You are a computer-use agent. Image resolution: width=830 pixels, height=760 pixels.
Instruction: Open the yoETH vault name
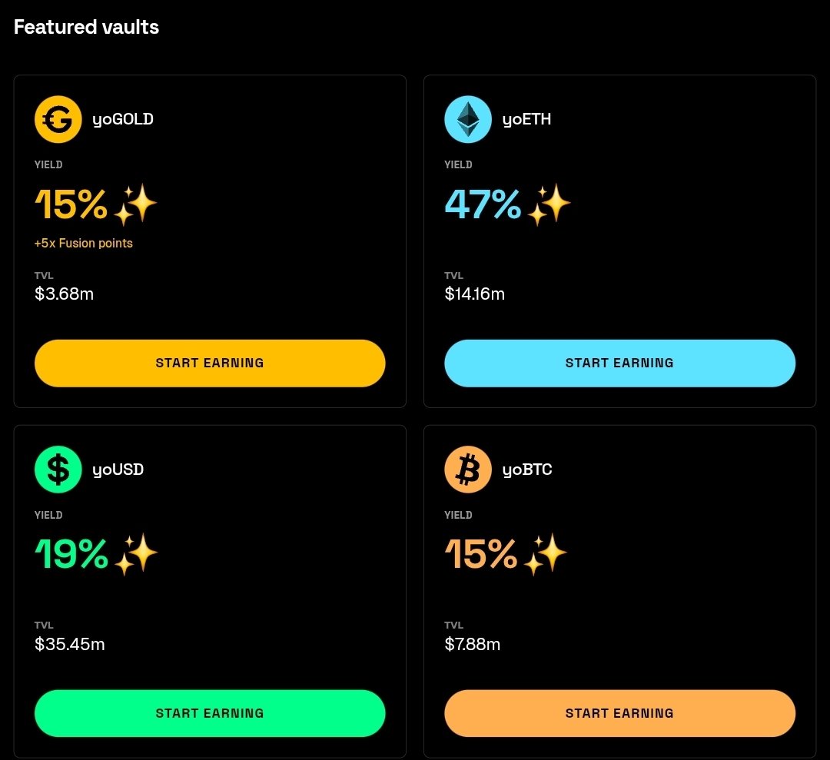click(x=526, y=119)
